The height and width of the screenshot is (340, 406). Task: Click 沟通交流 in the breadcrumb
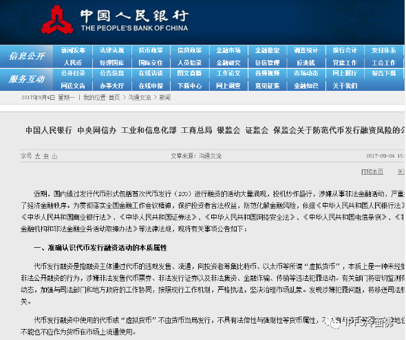tap(140, 98)
